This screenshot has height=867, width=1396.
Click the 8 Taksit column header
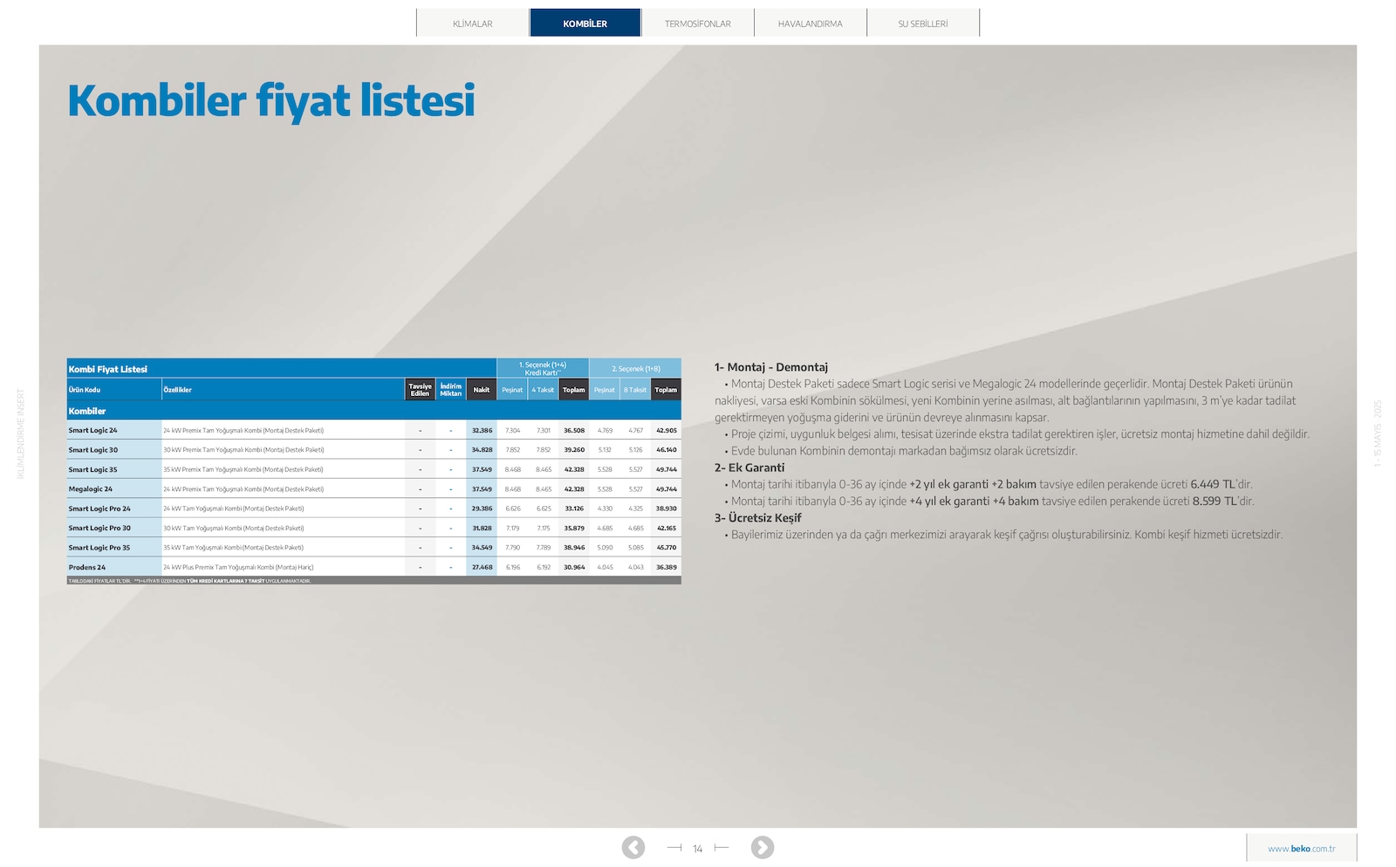pyautogui.click(x=635, y=390)
